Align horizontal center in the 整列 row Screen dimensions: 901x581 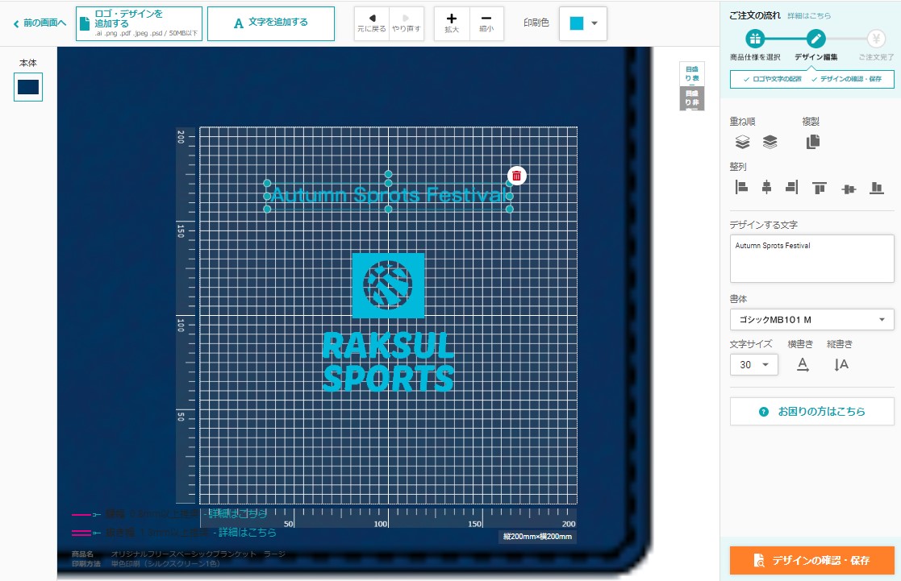(x=766, y=187)
